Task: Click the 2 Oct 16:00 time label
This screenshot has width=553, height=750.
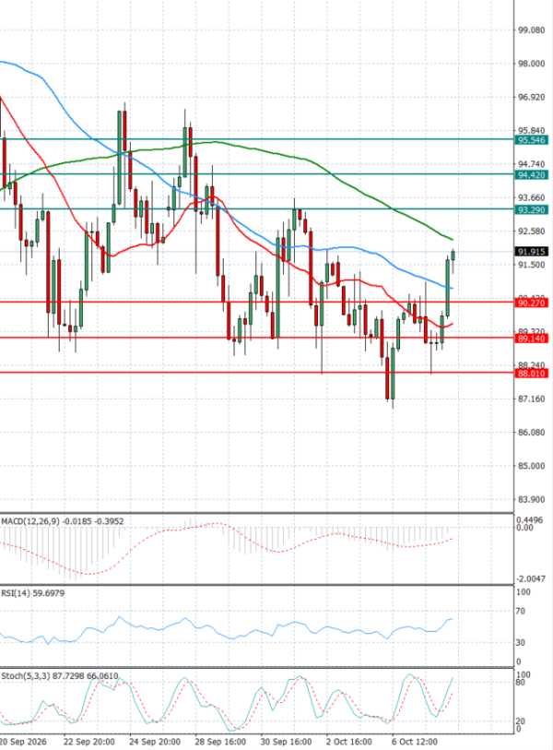Action: click(349, 742)
